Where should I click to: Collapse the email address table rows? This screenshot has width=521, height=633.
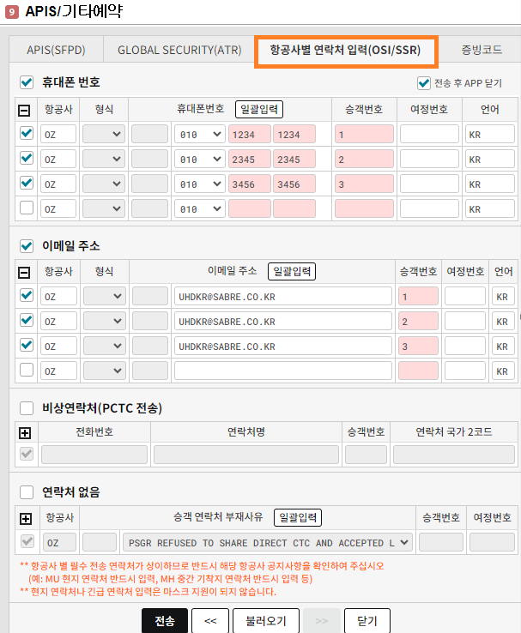26,272
